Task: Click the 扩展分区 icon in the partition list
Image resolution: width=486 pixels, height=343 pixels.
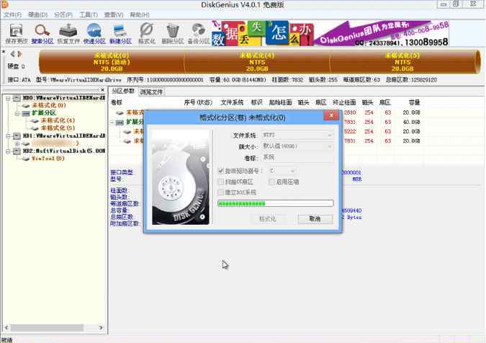Action: [x=120, y=122]
